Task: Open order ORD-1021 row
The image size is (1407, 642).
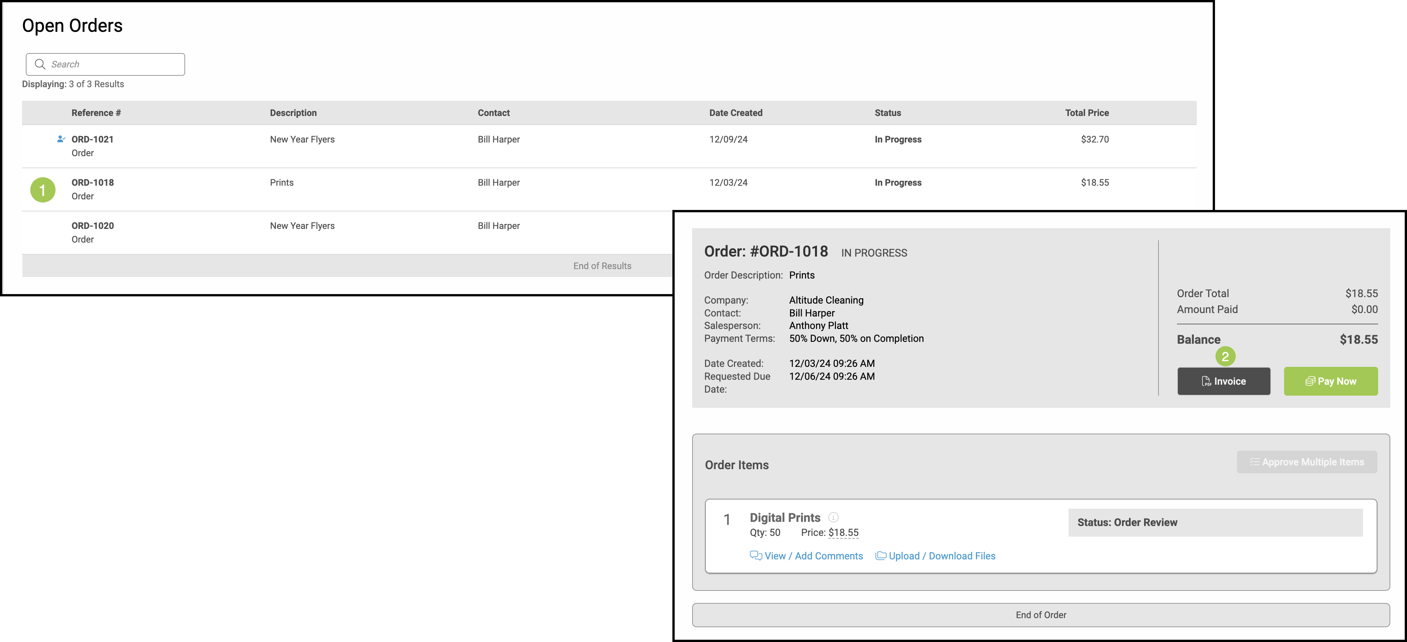Action: point(92,139)
